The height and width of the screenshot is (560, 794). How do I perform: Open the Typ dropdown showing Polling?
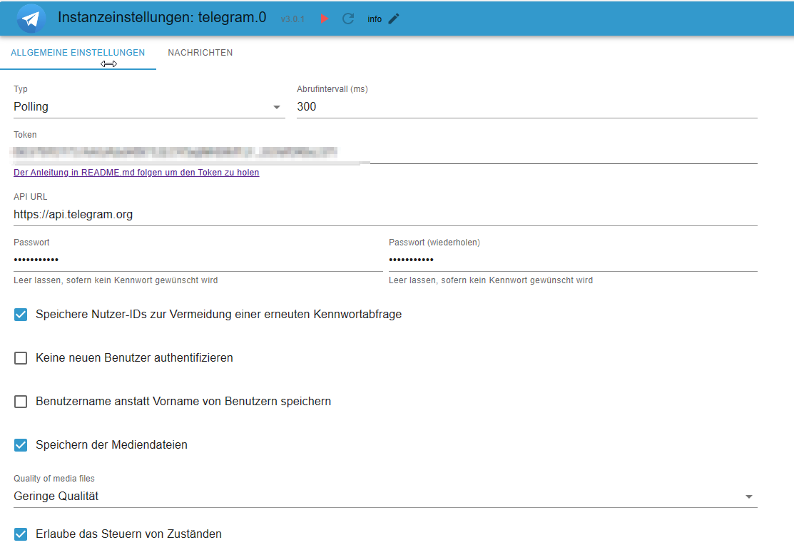tap(149, 107)
